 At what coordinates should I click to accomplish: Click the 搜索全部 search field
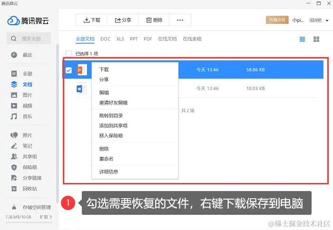pyautogui.click(x=29, y=38)
